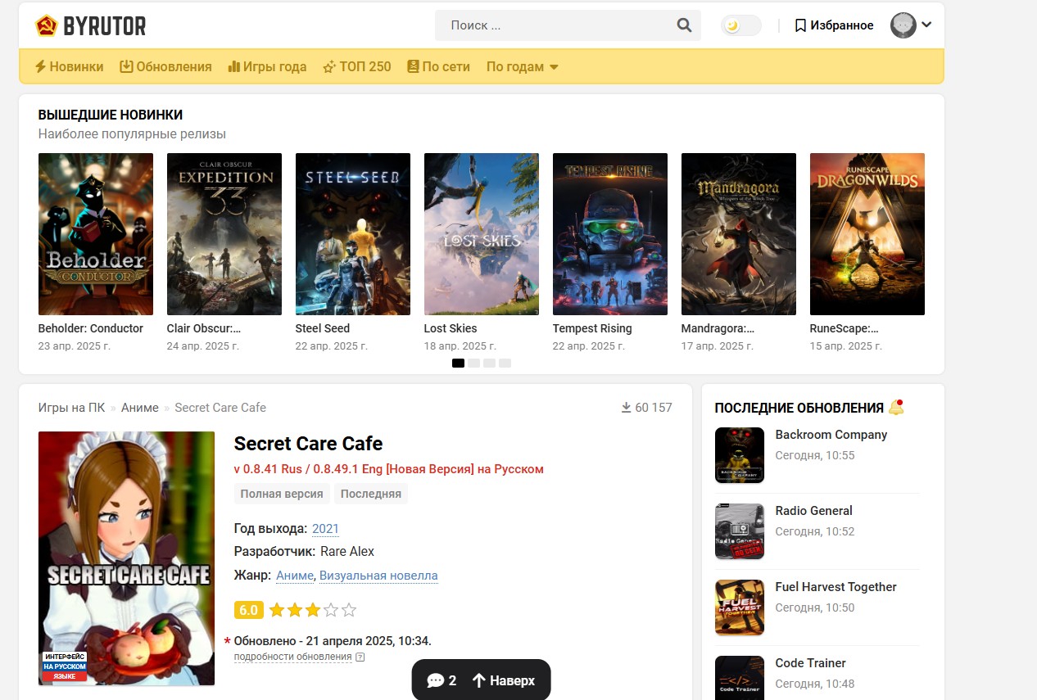Select the first carousel page dot
Image resolution: width=1037 pixels, height=700 pixels.
tap(458, 363)
